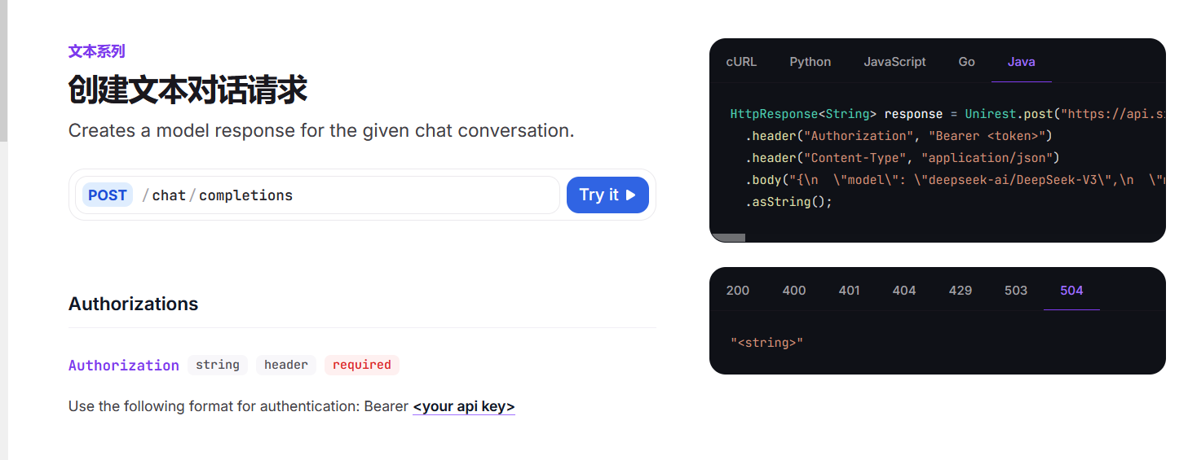Open the JavaScript code tab
The width and height of the screenshot is (1188, 460).
tap(894, 62)
